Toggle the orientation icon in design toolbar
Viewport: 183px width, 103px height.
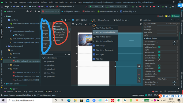77,20
